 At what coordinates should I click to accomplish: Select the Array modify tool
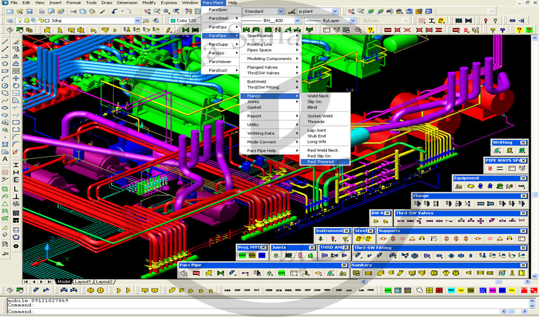(16, 71)
